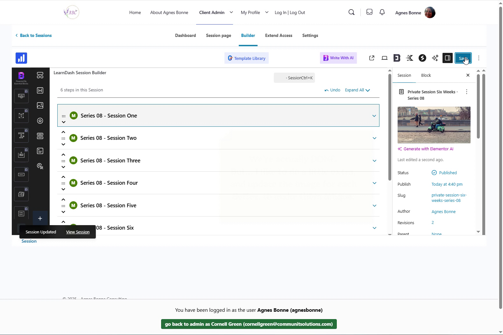The width and height of the screenshot is (503, 335).
Task: Move Session Two up with arrow
Action: [63, 132]
